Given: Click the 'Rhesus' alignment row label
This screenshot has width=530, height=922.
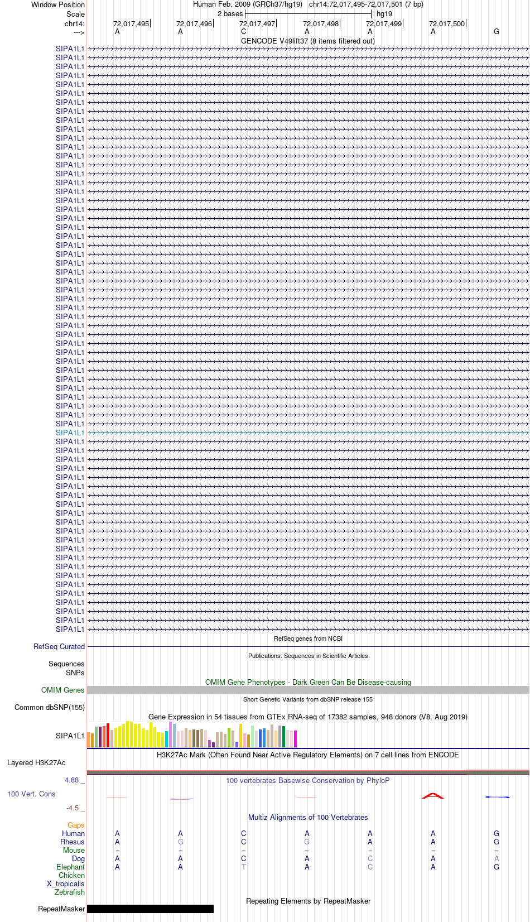Looking at the screenshot, I should click(x=73, y=842).
